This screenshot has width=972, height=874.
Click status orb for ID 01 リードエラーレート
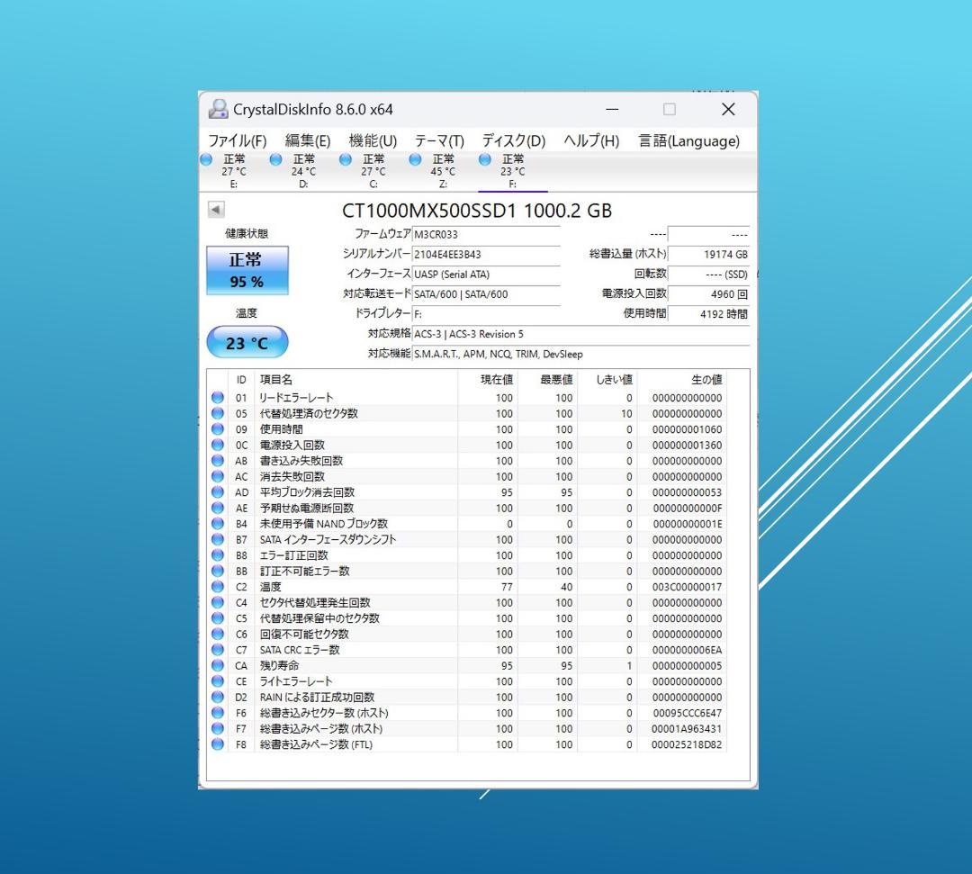tap(218, 397)
